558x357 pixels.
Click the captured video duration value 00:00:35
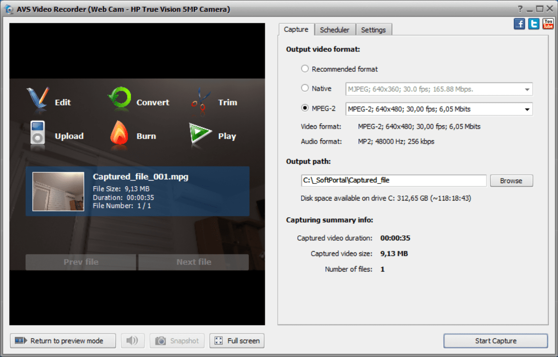click(x=395, y=238)
